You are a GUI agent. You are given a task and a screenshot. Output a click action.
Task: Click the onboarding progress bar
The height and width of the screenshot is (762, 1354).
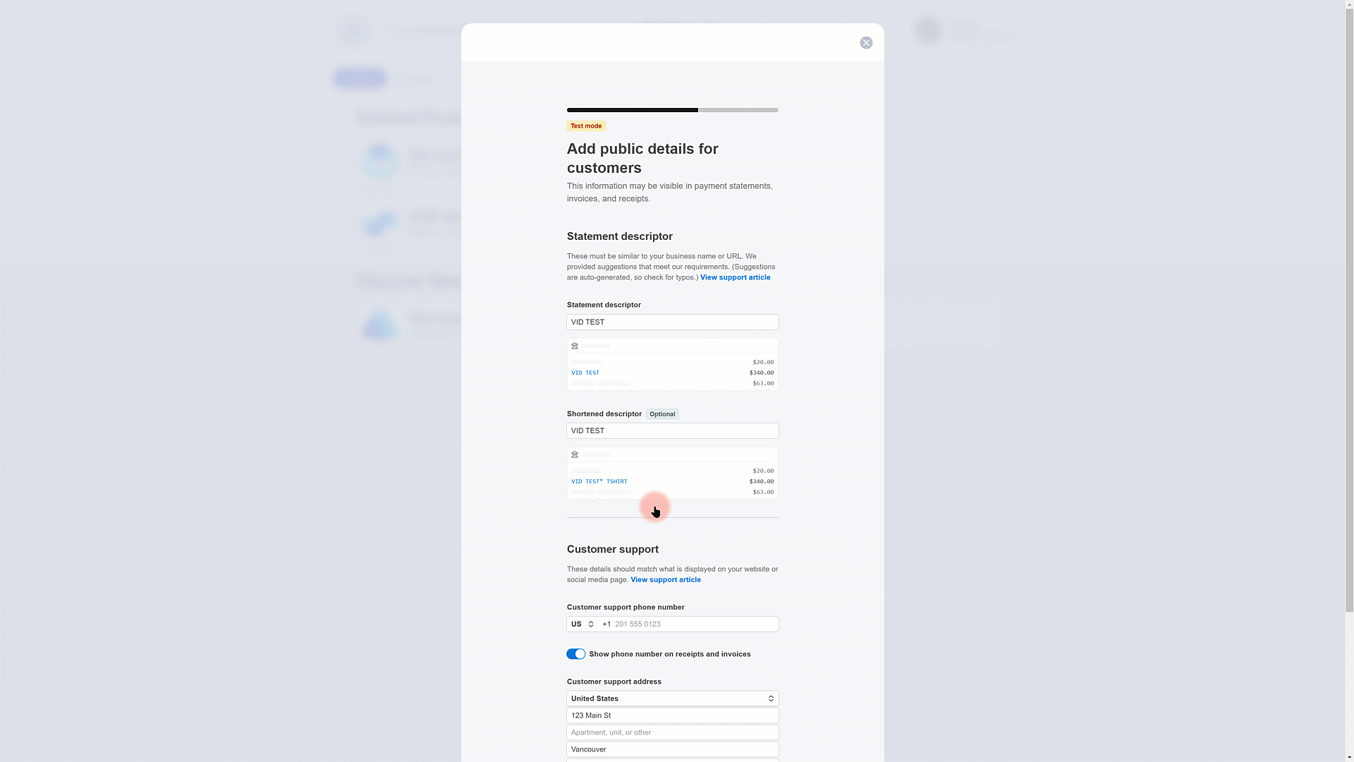(x=672, y=110)
